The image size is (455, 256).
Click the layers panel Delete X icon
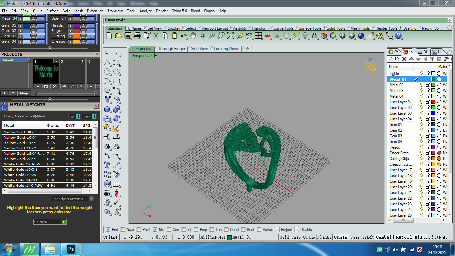(x=404, y=59)
